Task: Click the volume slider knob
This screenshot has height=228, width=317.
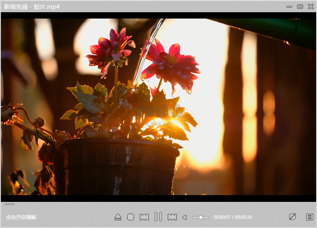Action: tap(201, 217)
